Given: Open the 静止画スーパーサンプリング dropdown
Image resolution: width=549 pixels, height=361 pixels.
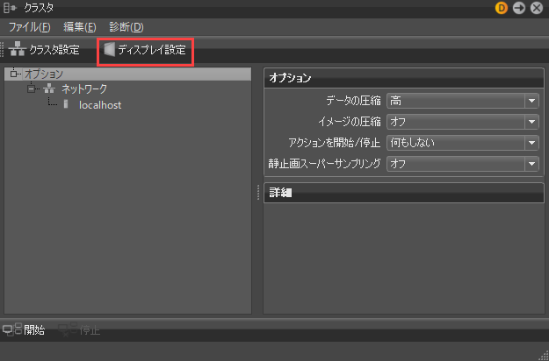Looking at the screenshot, I should pyautogui.click(x=463, y=164).
